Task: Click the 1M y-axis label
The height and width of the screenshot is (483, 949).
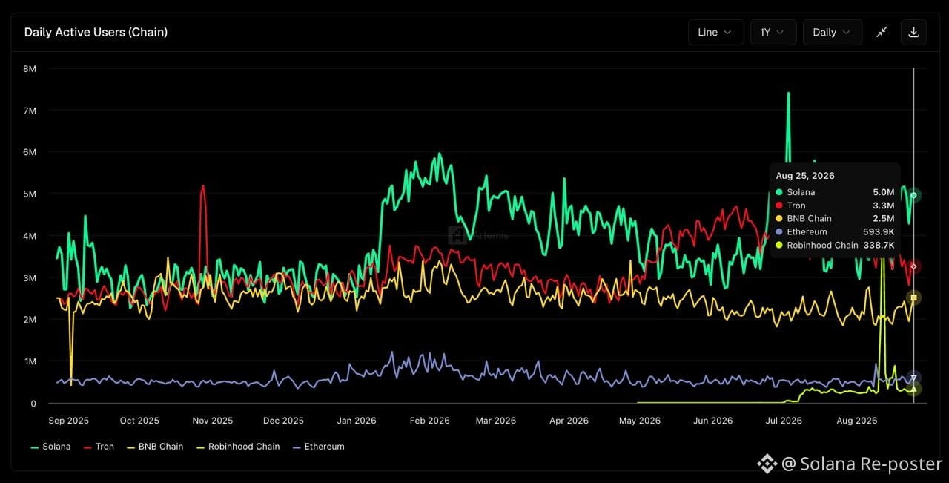Action: tap(30, 361)
